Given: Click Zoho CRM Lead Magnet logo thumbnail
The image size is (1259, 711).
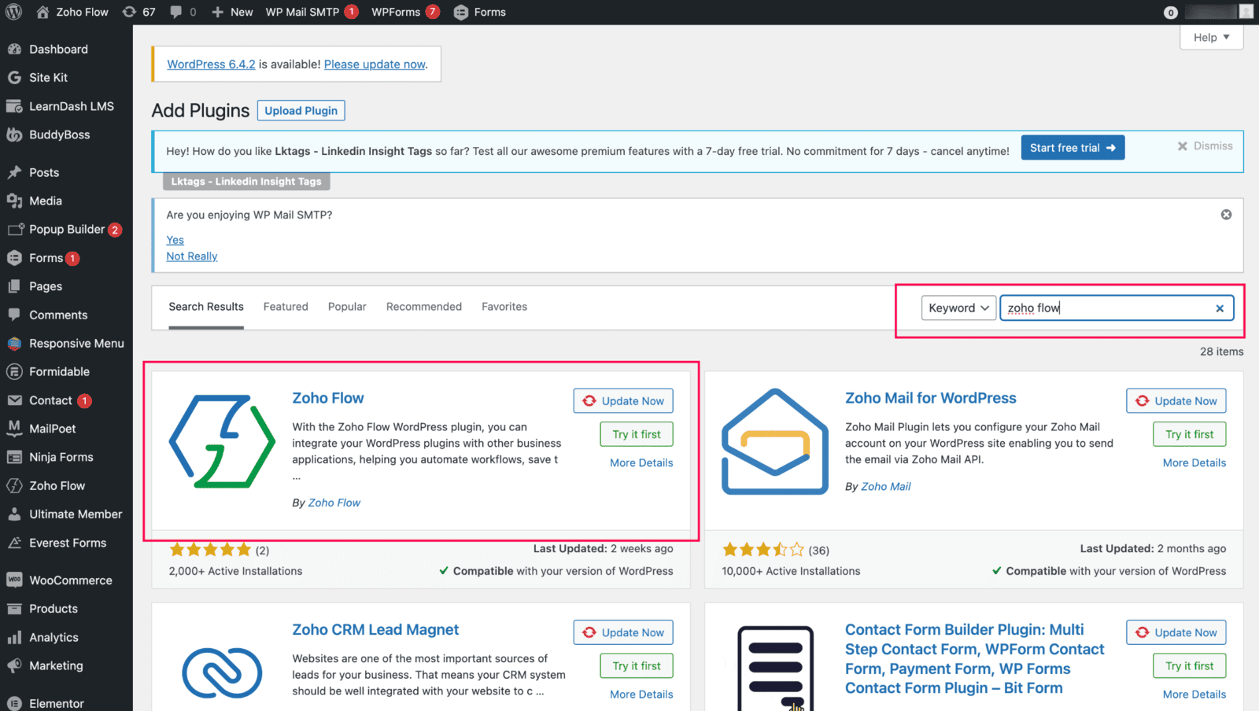Looking at the screenshot, I should click(223, 672).
